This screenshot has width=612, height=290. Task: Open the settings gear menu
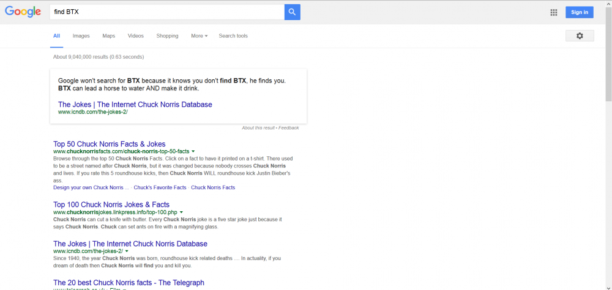pos(580,36)
